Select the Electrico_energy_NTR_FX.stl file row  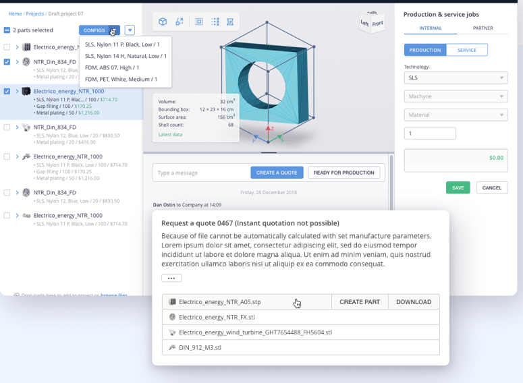pos(300,317)
